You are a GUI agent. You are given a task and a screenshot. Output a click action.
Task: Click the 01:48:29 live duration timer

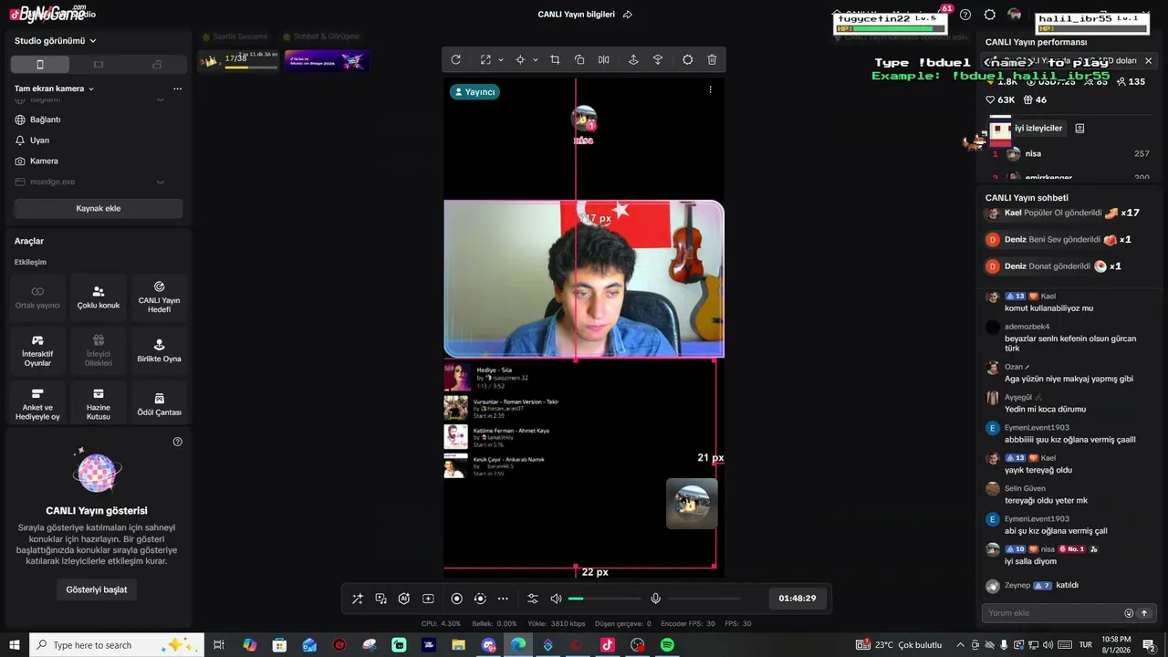point(798,599)
